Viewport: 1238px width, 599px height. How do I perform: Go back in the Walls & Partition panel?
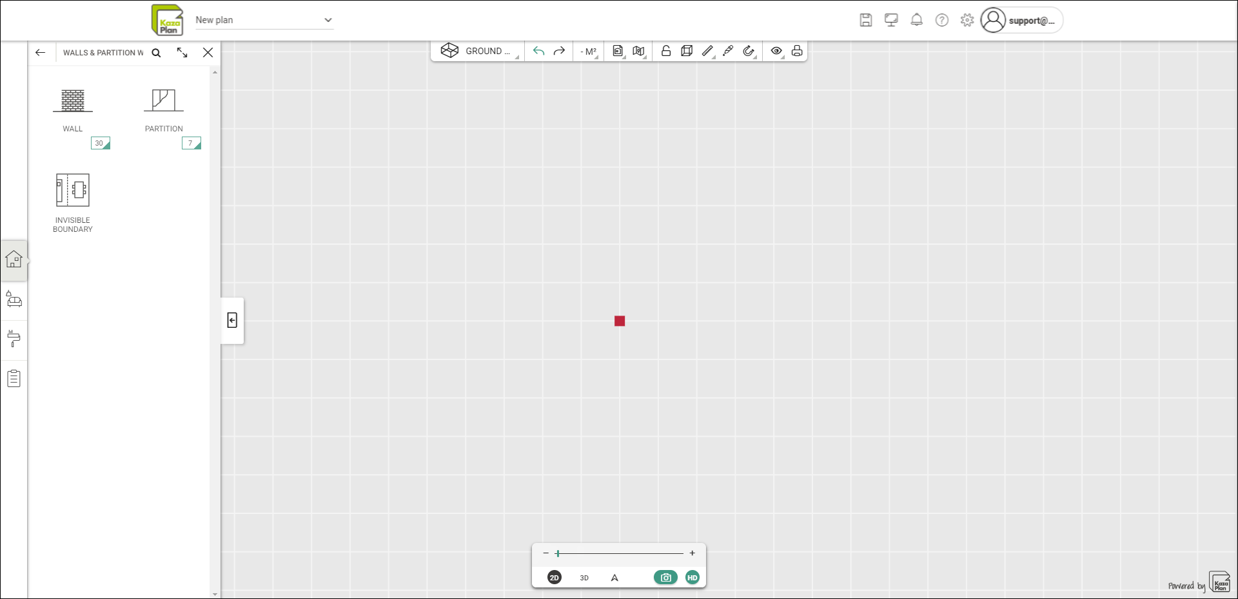click(x=41, y=53)
